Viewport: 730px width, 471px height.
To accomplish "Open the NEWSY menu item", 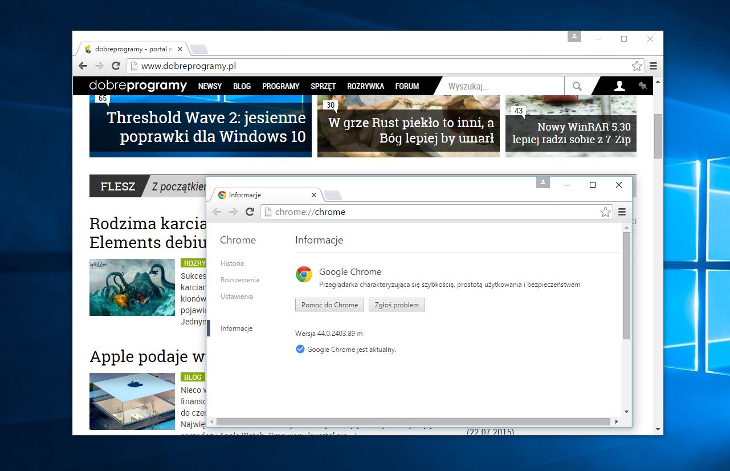I will coord(210,86).
